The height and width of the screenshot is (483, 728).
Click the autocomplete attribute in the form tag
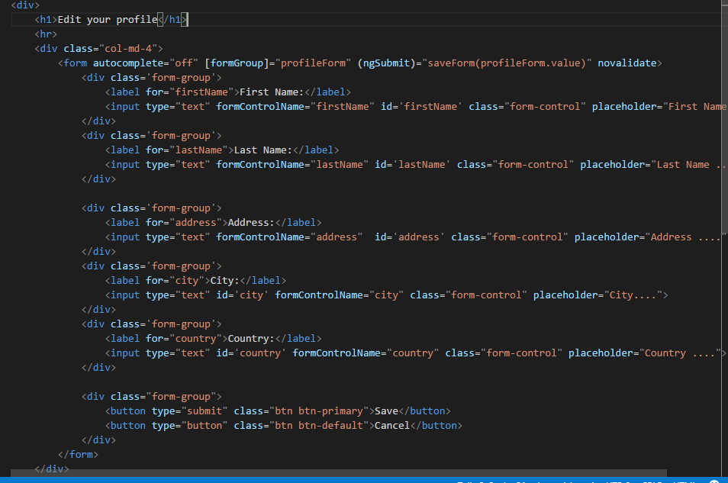click(128, 63)
